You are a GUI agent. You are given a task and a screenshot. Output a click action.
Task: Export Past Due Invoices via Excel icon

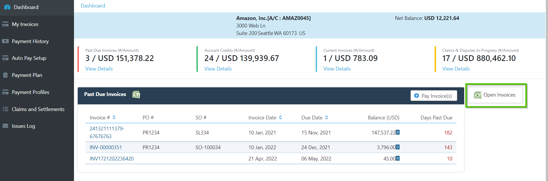click(136, 95)
